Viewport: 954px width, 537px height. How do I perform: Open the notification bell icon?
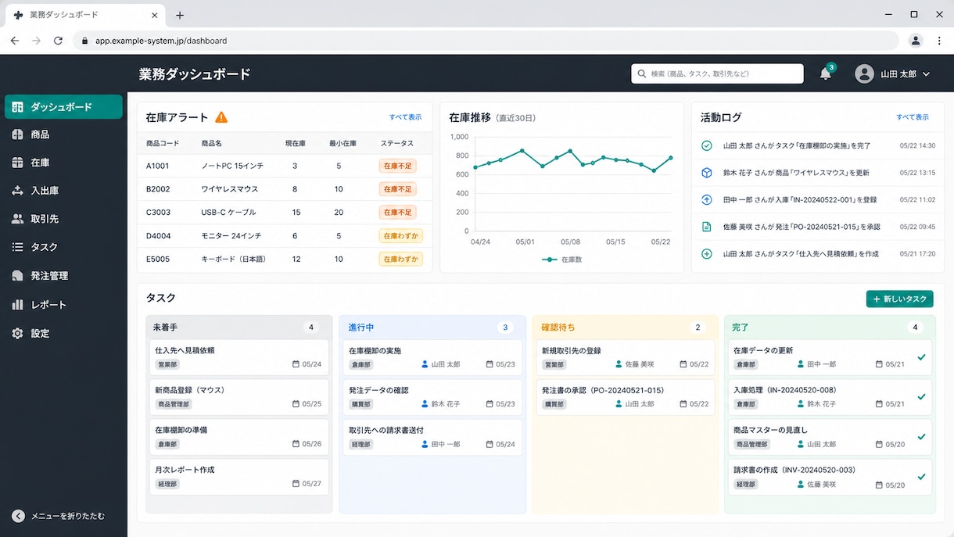tap(826, 73)
